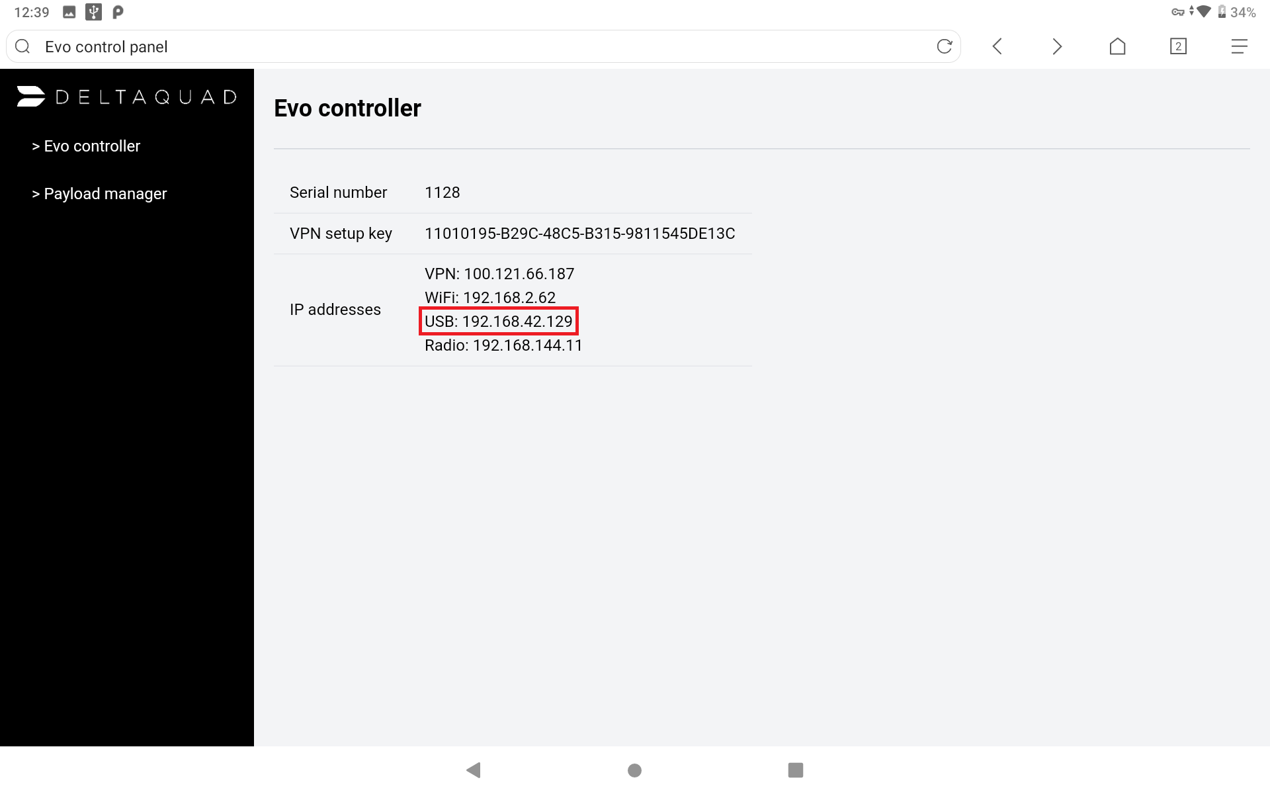Click the Radio IP address line

click(x=503, y=345)
